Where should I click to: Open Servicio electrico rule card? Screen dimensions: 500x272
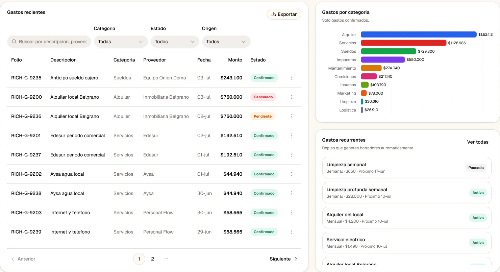(407, 243)
